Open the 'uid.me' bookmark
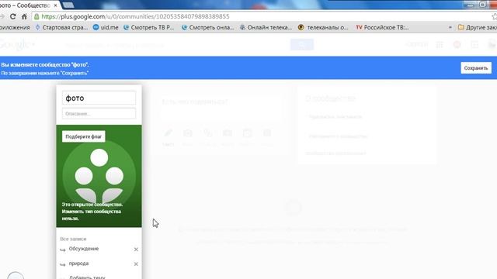This screenshot has height=279, width=497. 106,28
